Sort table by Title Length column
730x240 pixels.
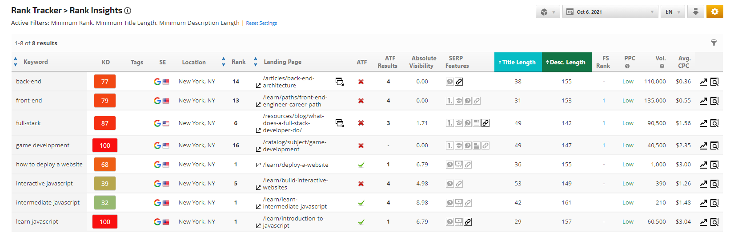(x=518, y=62)
